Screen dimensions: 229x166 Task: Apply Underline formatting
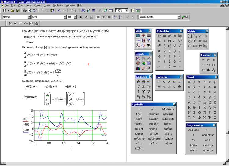tap(91, 17)
